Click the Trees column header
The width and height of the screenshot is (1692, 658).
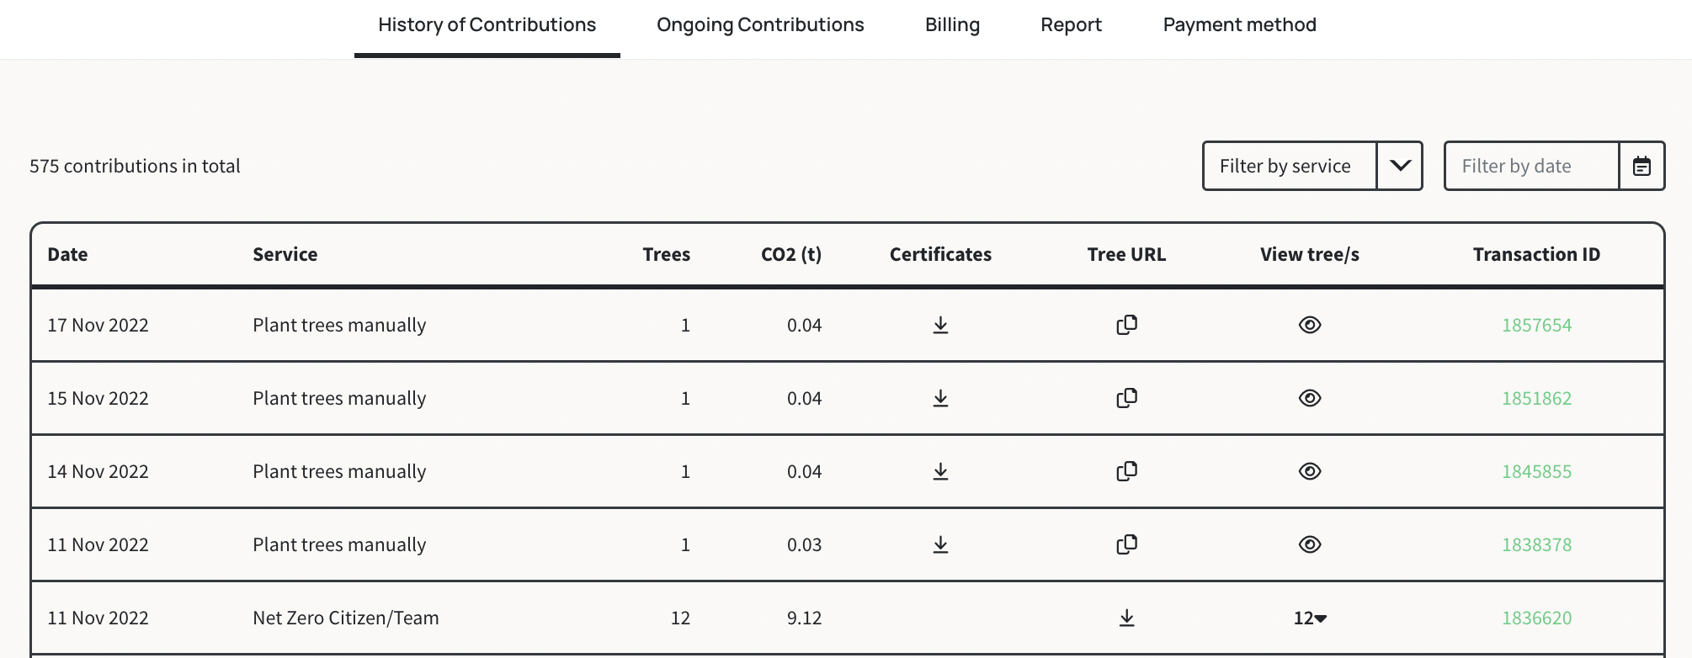click(x=666, y=254)
